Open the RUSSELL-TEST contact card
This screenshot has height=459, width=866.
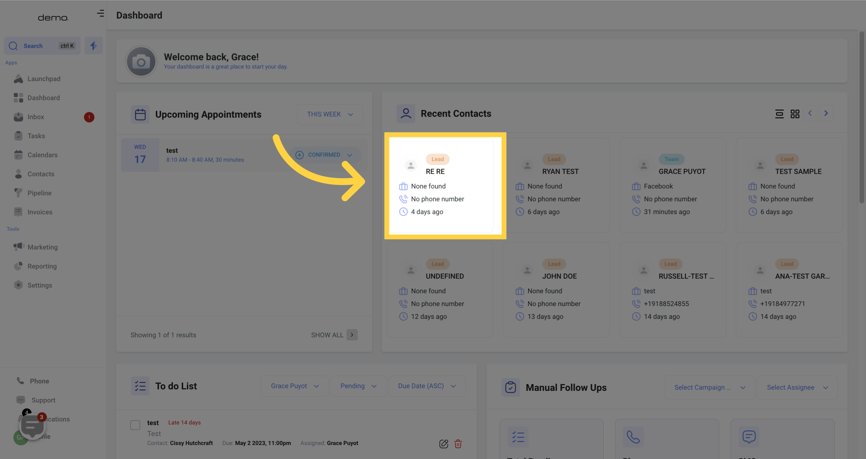click(673, 290)
